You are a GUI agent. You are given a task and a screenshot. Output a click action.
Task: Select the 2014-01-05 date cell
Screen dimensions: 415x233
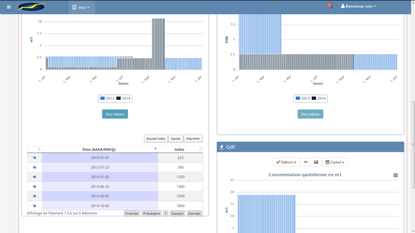100,177
